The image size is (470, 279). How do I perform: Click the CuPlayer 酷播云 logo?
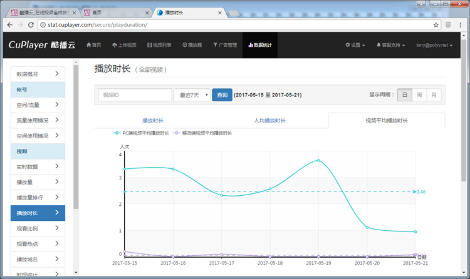(41, 45)
